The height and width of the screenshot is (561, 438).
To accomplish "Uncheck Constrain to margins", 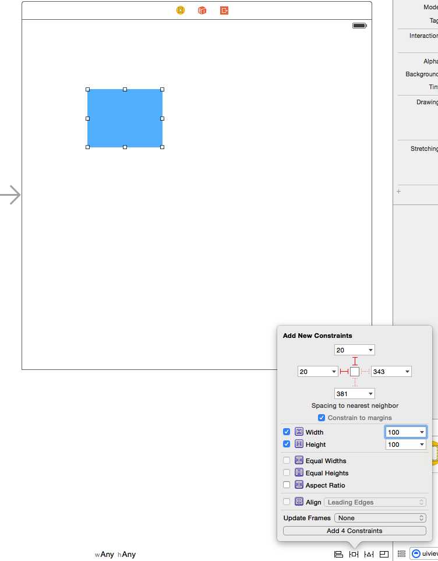I will tap(322, 418).
